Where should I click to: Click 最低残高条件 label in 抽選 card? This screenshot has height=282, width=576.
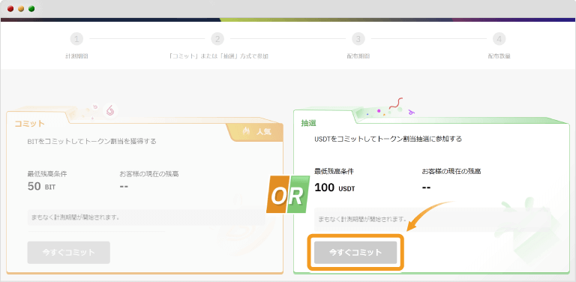pos(334,172)
